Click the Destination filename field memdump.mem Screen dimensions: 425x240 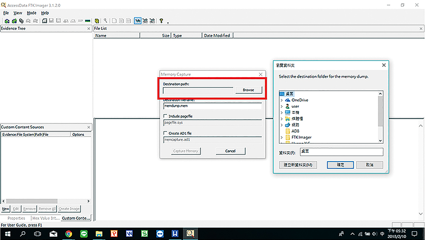pos(213,106)
